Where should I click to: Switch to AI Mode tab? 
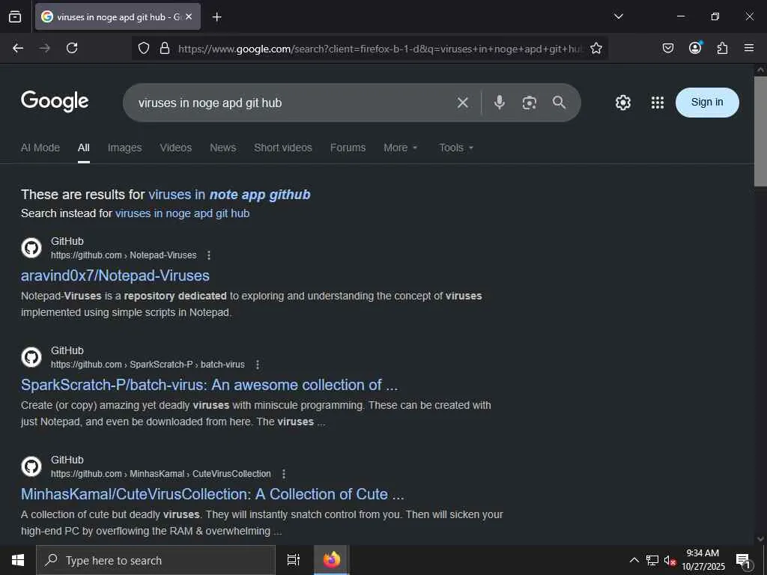pos(40,147)
